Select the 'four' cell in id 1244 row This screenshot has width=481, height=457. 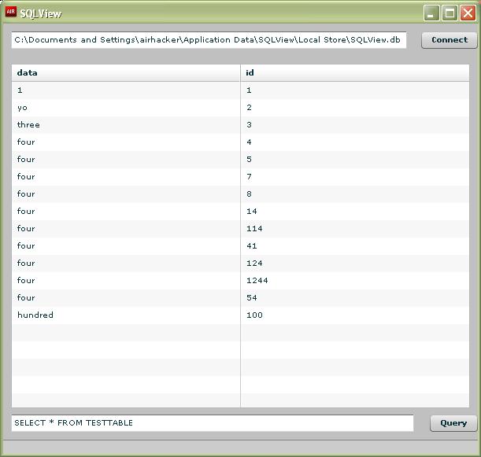(126, 281)
